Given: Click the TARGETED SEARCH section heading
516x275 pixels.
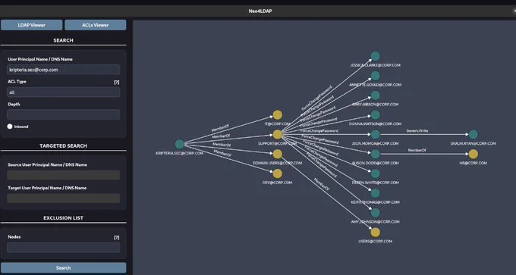Looking at the screenshot, I should [x=63, y=146].
